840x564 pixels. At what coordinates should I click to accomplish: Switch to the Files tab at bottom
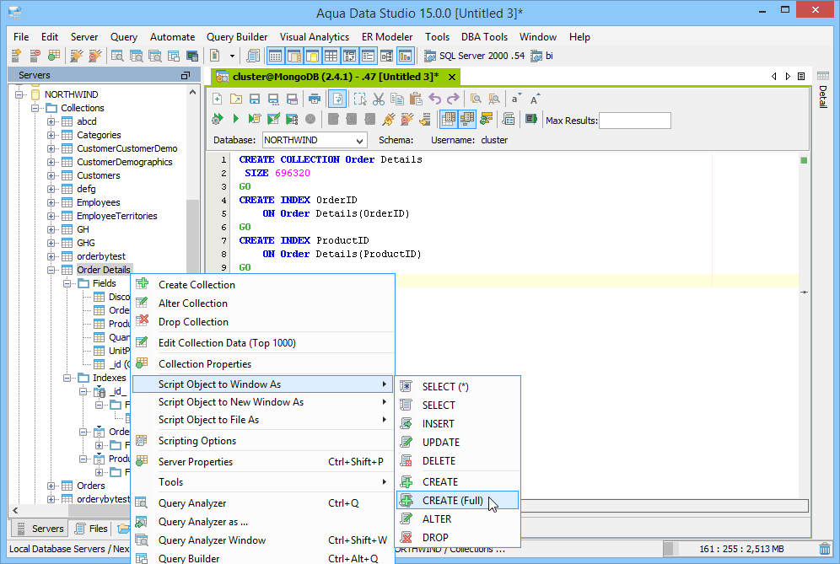[x=91, y=529]
